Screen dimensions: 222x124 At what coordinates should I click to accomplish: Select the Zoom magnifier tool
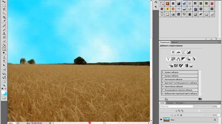(x=4, y=85)
